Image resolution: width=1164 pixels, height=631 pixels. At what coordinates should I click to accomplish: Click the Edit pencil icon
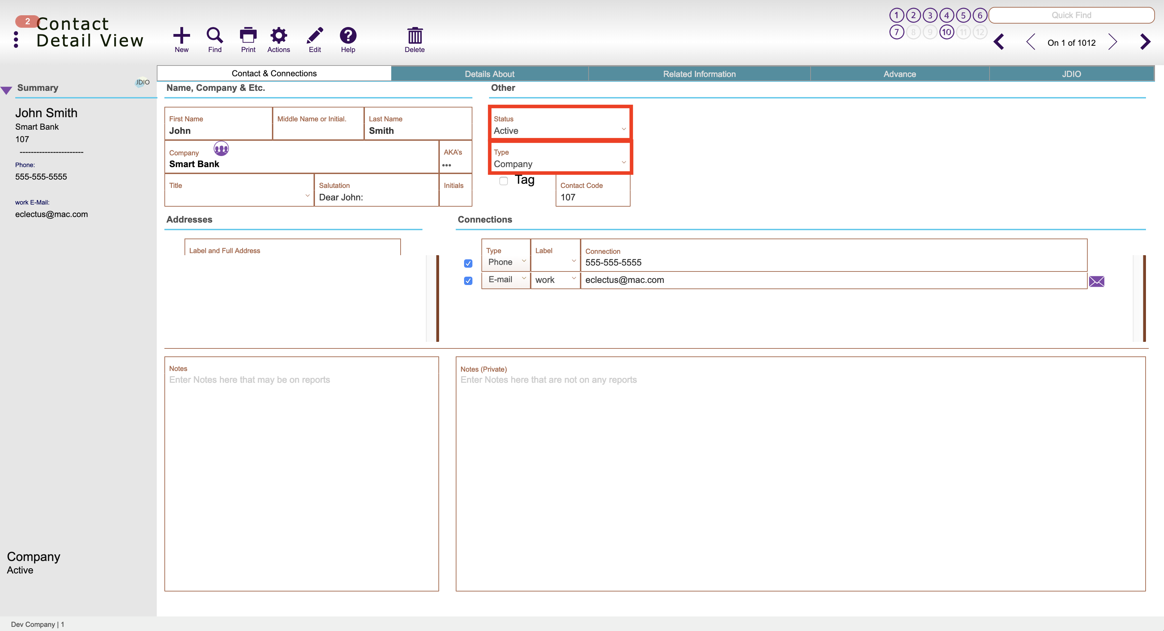tap(315, 35)
